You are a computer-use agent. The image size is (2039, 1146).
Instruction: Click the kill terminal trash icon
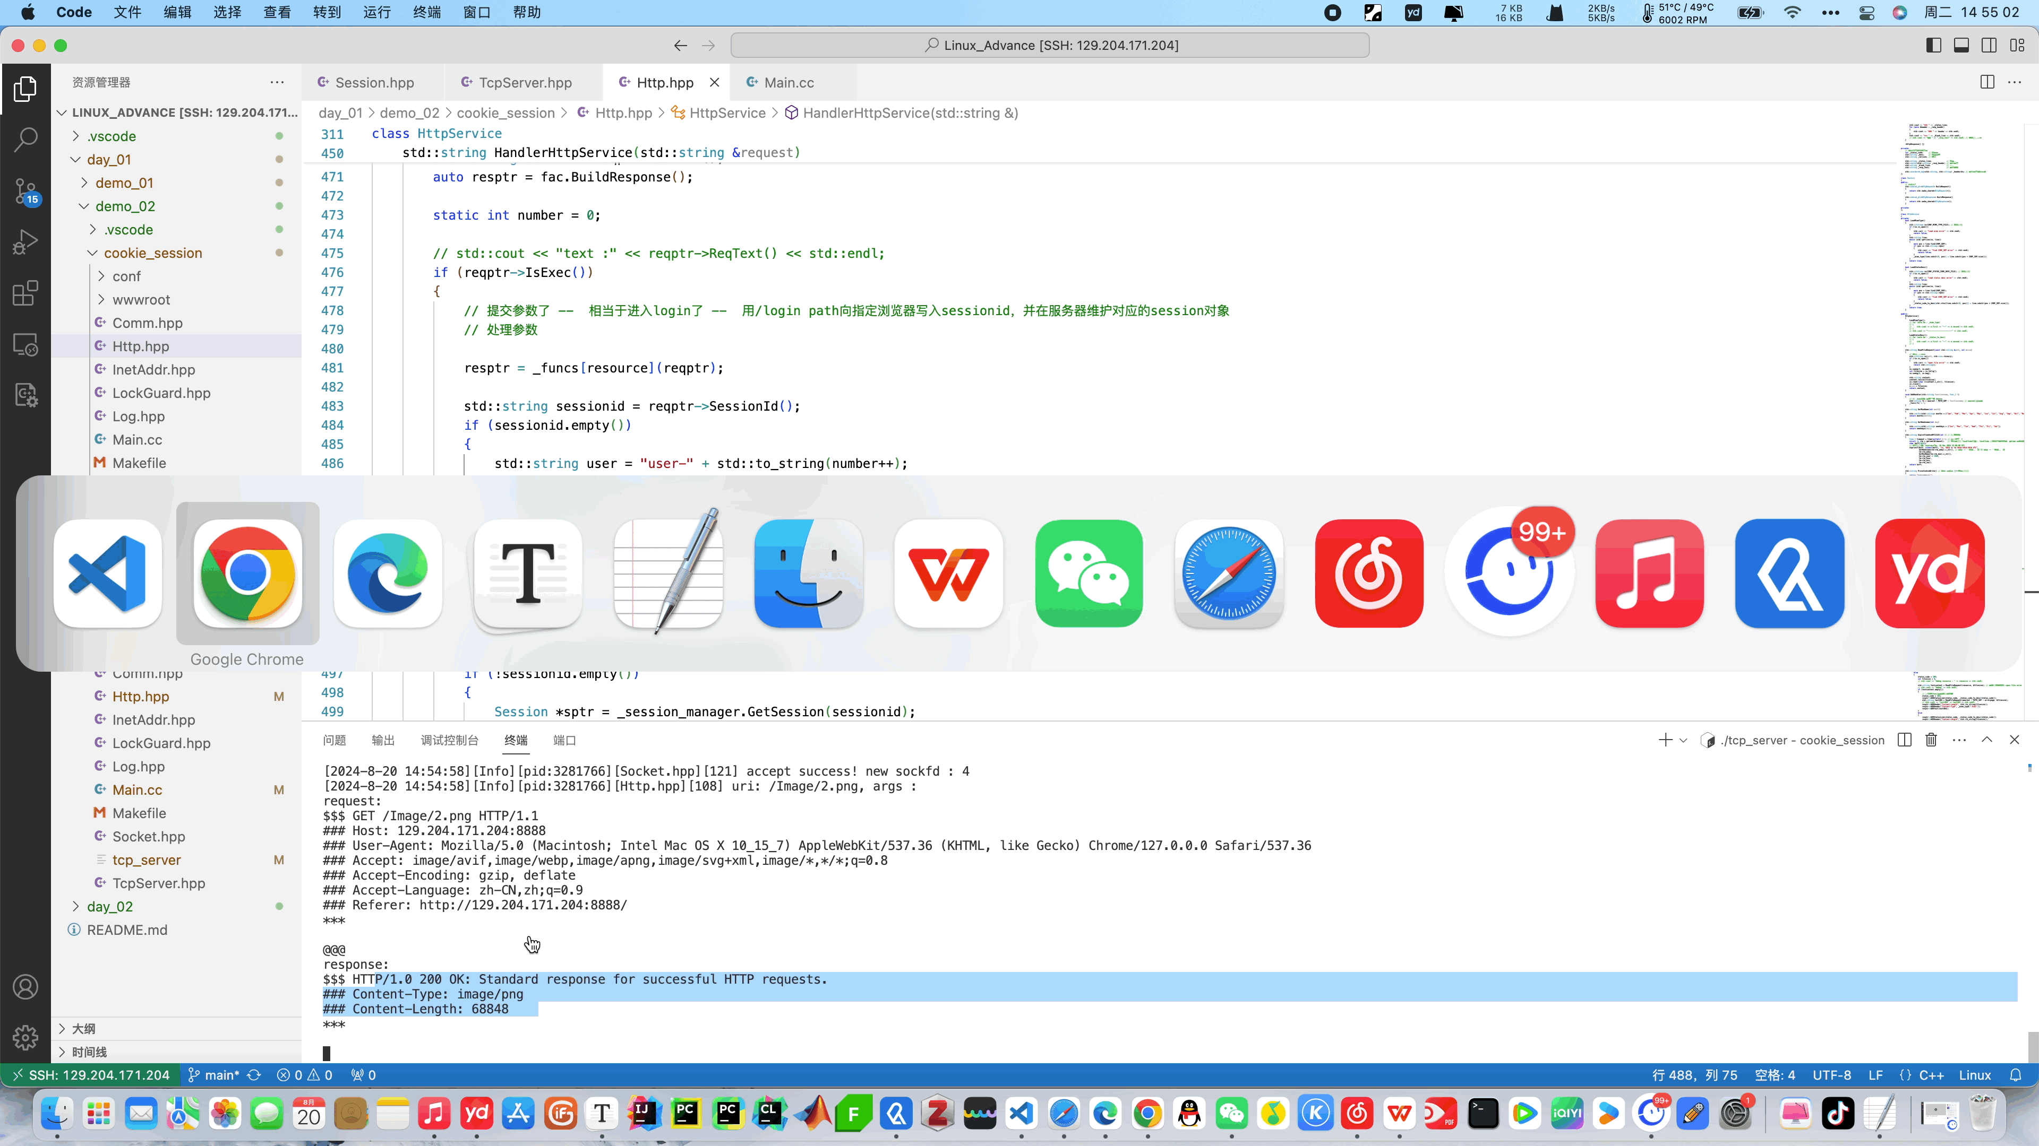[x=1931, y=740]
